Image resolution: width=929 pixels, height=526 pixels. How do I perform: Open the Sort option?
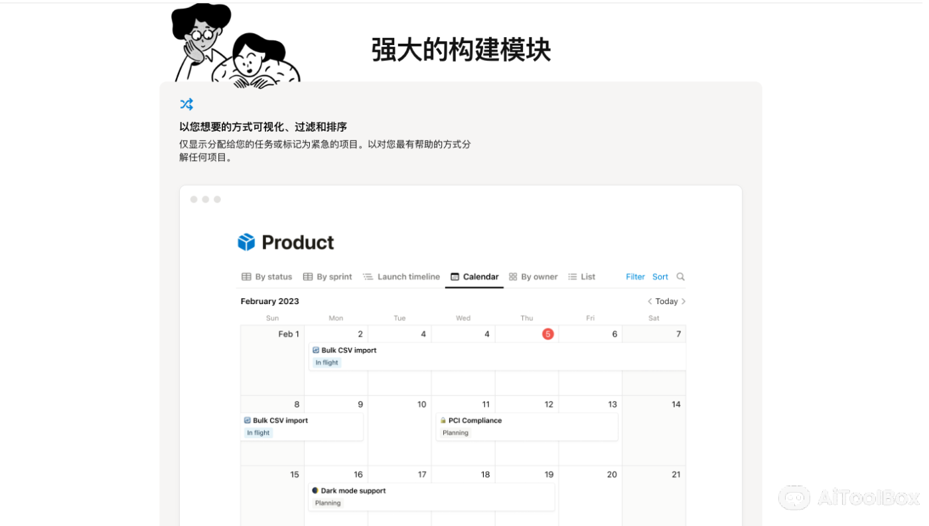click(x=660, y=276)
